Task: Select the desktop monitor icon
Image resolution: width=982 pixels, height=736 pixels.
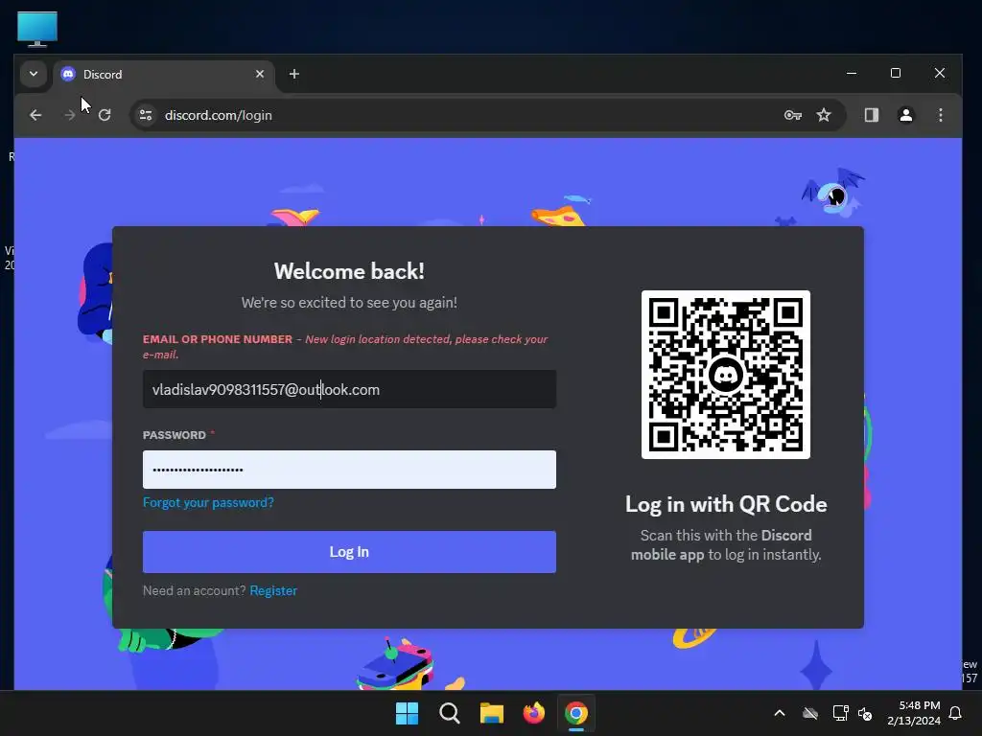Action: point(37,29)
